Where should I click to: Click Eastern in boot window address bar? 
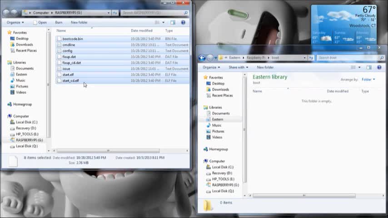click(234, 58)
